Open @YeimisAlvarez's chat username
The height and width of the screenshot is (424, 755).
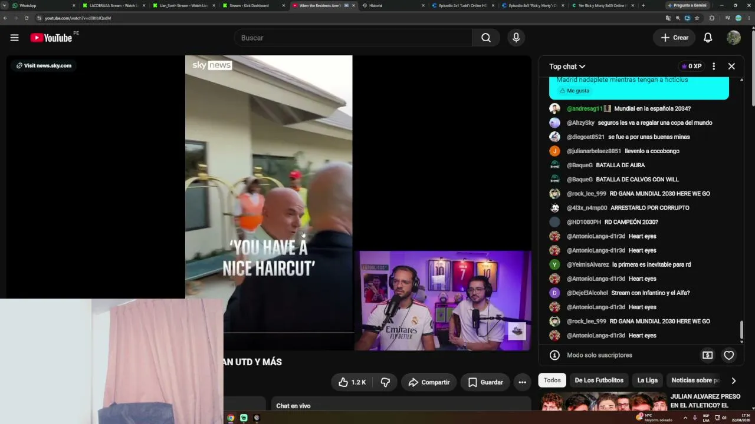point(587,264)
